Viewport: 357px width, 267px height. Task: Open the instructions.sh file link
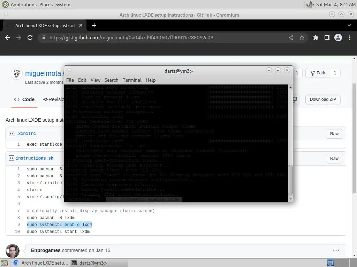(x=35, y=158)
